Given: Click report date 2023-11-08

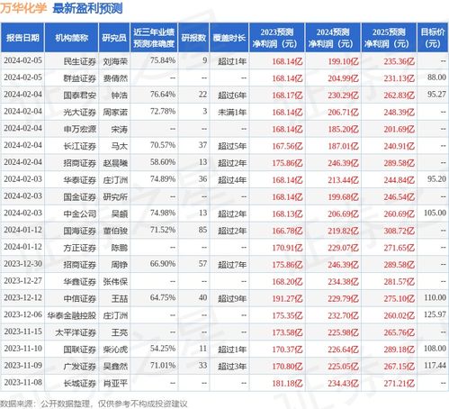Looking at the screenshot, I should (x=22, y=382).
